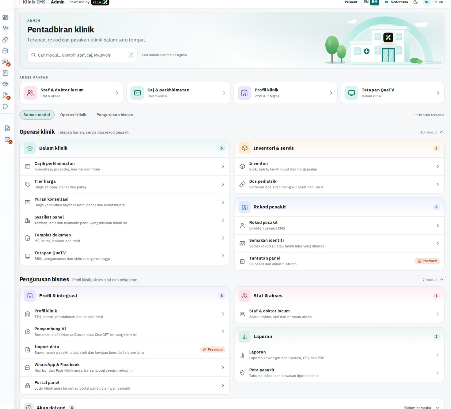Switch language to EN

pyautogui.click(x=366, y=2)
